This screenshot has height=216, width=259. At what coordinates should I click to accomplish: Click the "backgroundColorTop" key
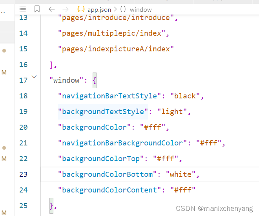(x=101, y=159)
